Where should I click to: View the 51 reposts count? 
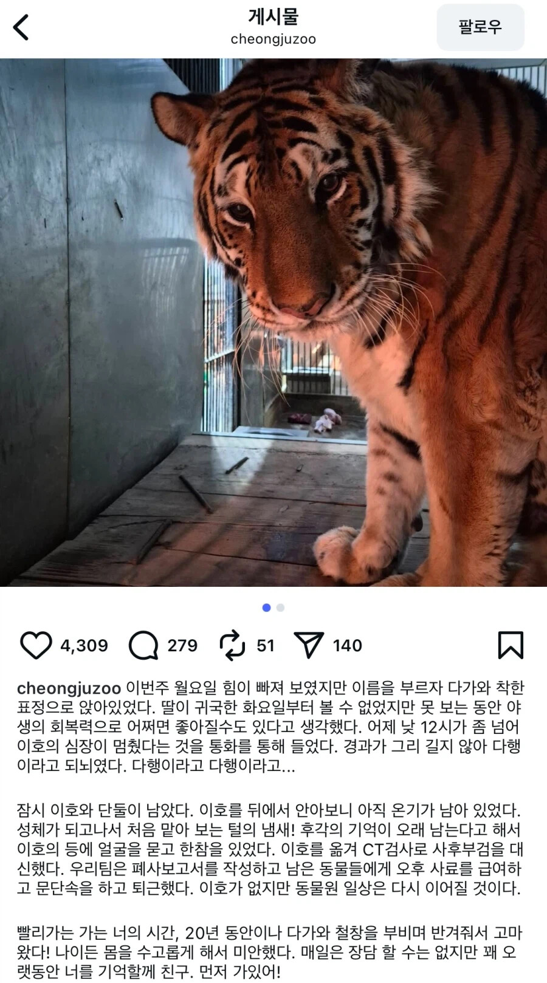(266, 646)
